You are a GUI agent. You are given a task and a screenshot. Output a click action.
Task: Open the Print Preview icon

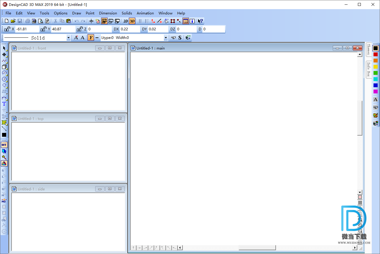(x=40, y=21)
